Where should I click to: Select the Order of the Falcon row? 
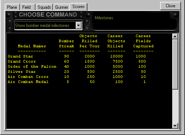tap(77, 67)
